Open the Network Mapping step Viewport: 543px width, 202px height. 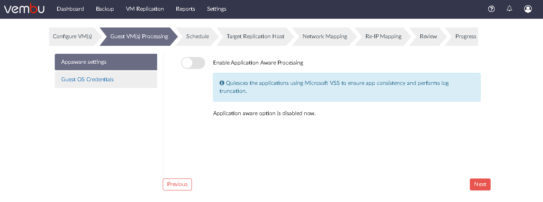pyautogui.click(x=325, y=36)
